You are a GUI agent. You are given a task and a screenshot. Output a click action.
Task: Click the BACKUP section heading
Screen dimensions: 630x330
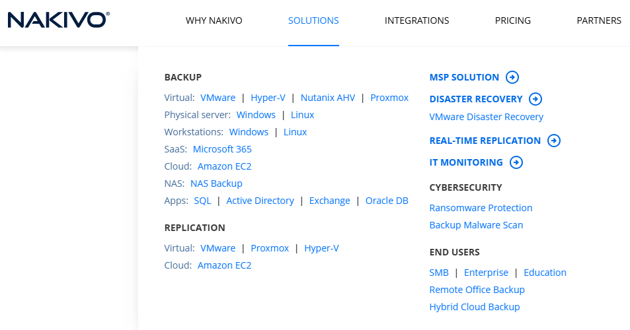(183, 77)
